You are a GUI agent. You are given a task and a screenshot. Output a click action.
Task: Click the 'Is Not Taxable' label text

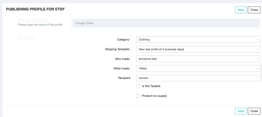pyautogui.click(x=151, y=86)
